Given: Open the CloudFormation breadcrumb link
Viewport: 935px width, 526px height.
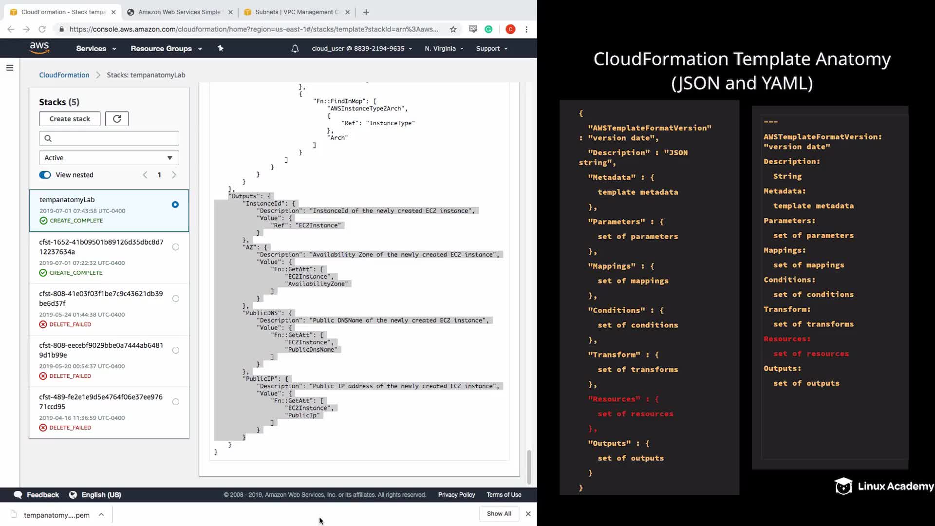Looking at the screenshot, I should click(64, 75).
